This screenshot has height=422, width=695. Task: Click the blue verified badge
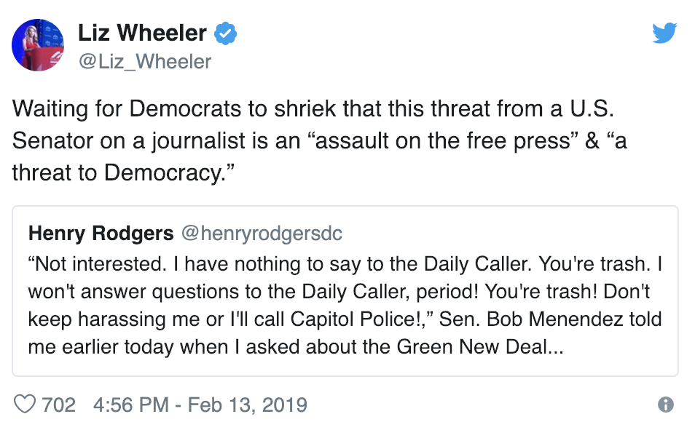point(226,33)
